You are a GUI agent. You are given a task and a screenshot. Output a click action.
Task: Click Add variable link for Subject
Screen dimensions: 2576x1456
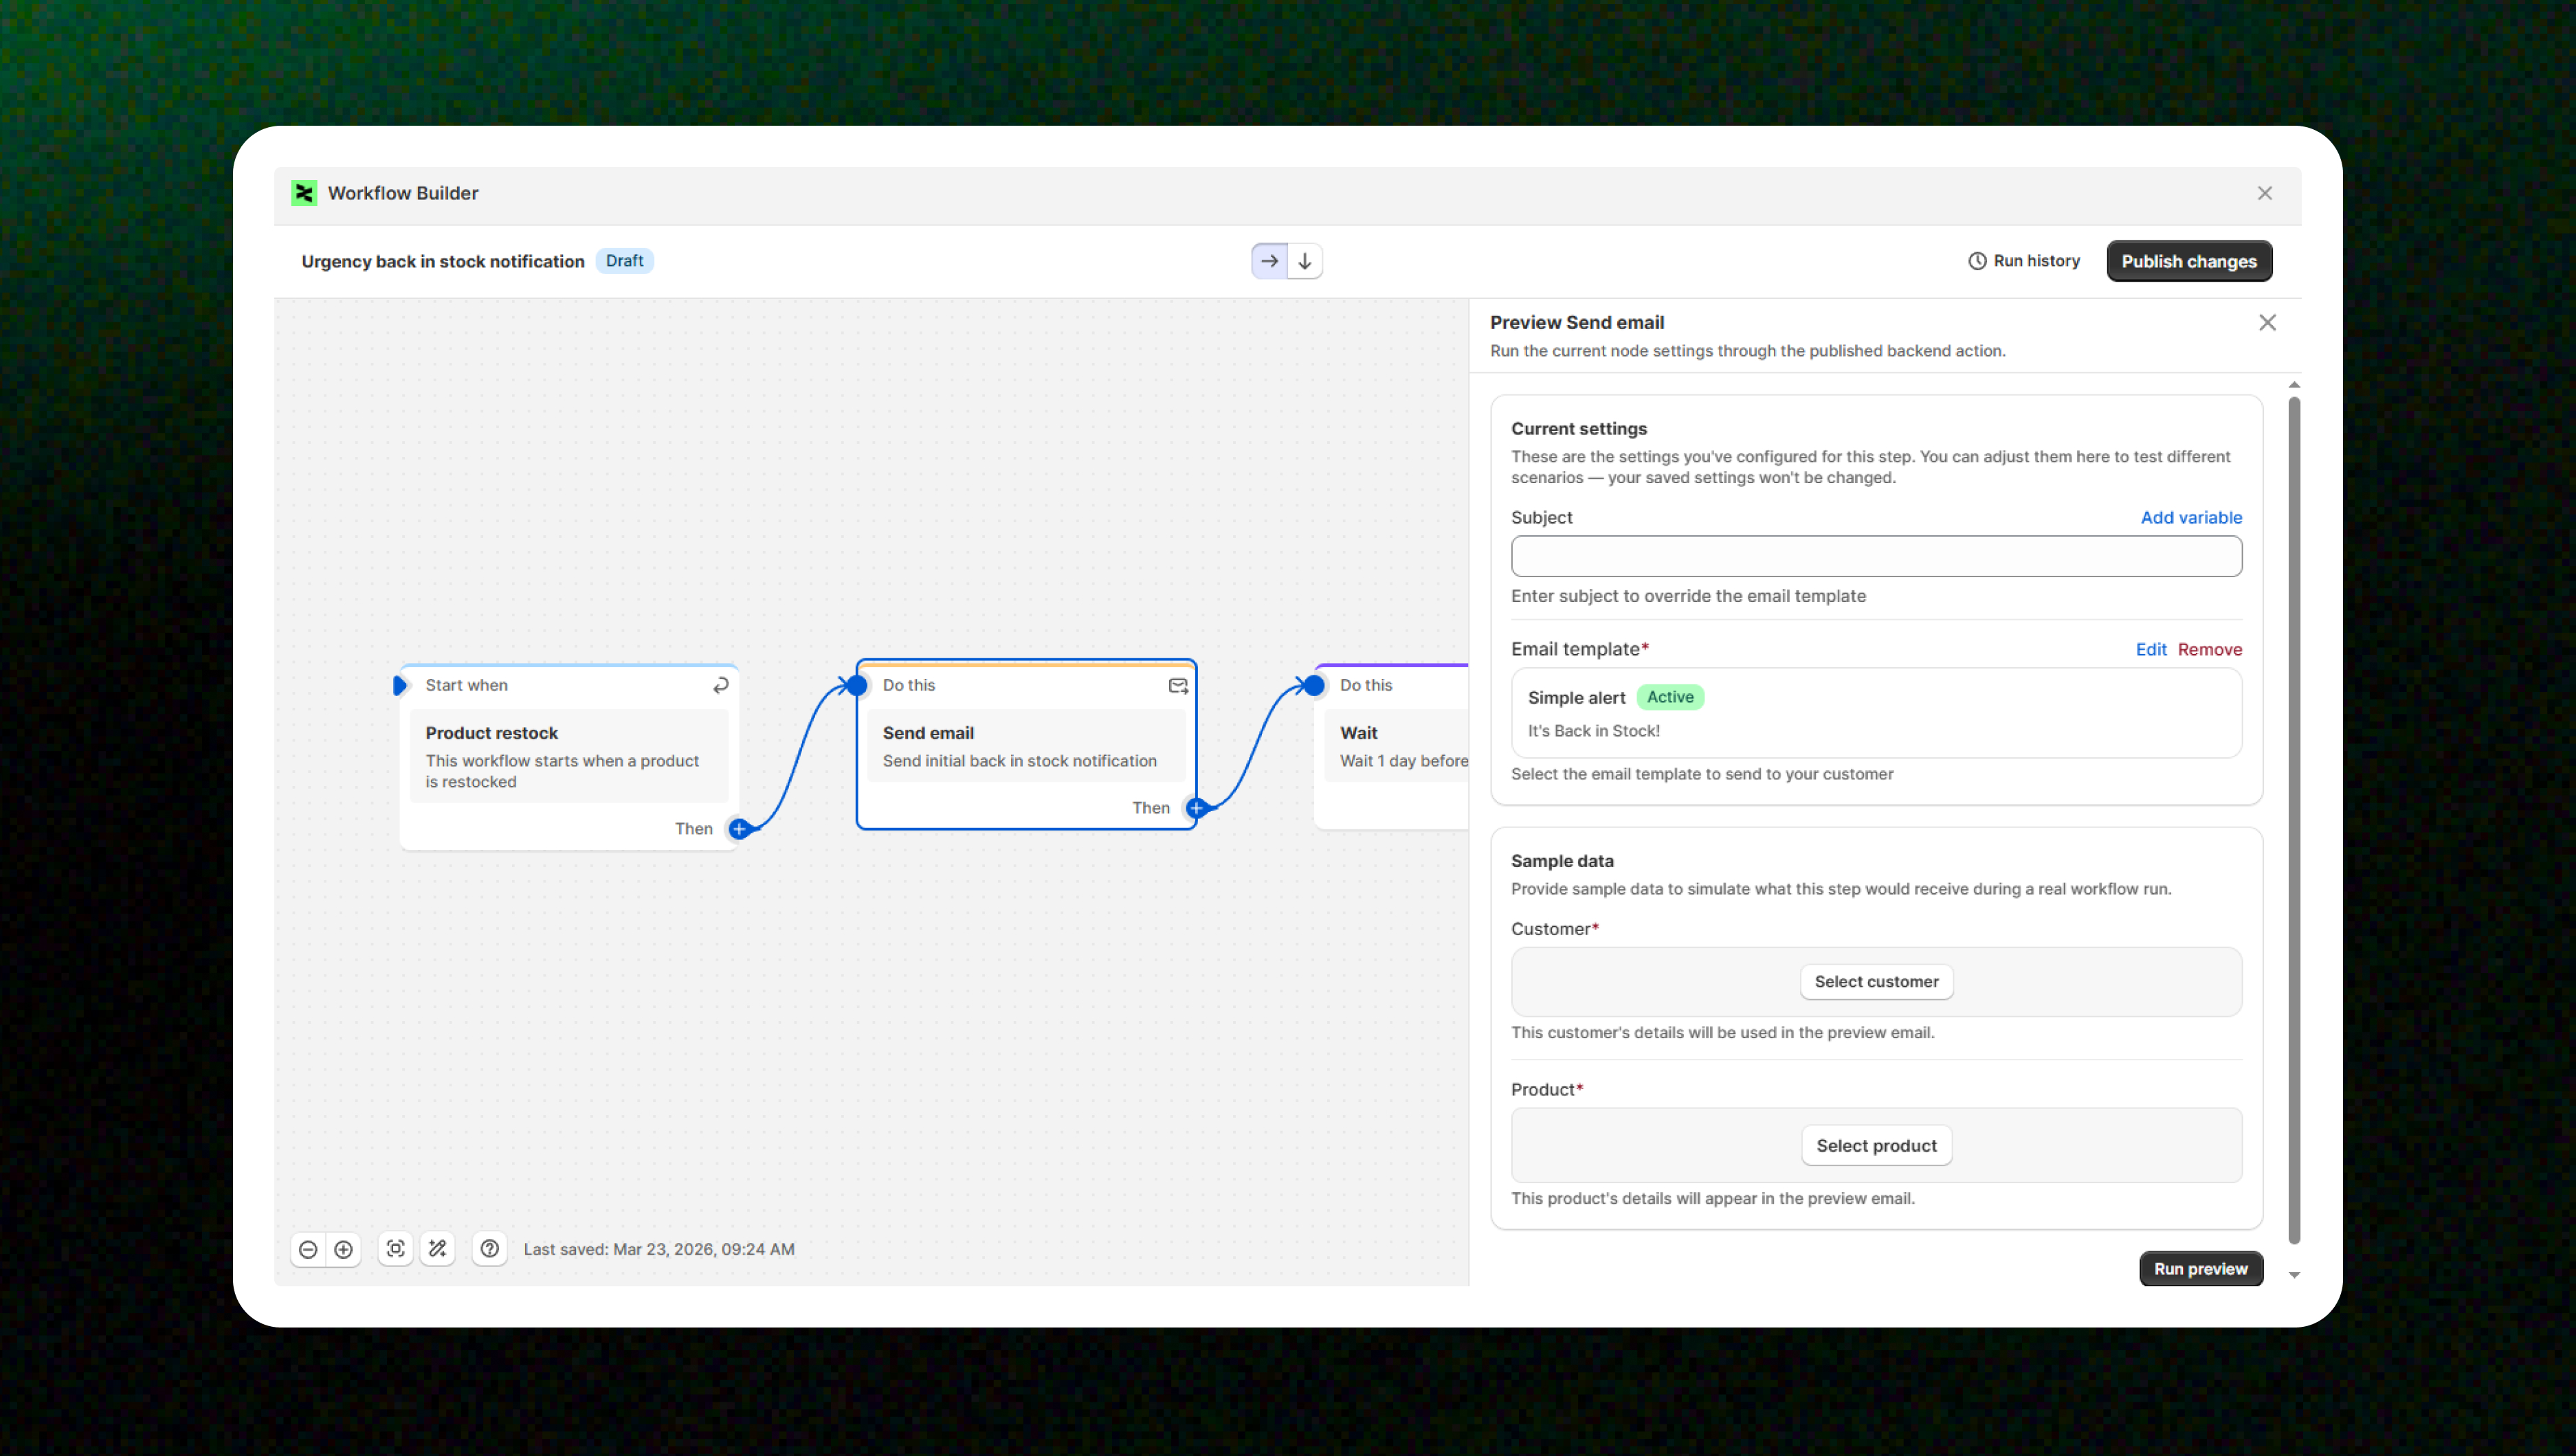(x=2191, y=517)
